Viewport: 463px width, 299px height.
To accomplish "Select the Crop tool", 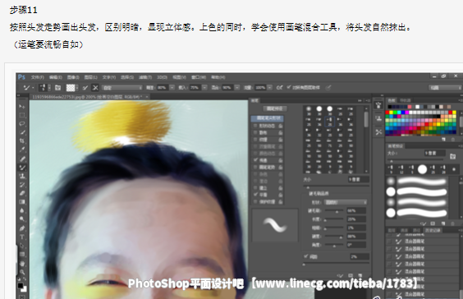I will (x=22, y=141).
